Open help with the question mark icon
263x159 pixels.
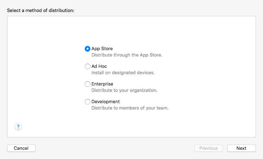[x=18, y=126]
